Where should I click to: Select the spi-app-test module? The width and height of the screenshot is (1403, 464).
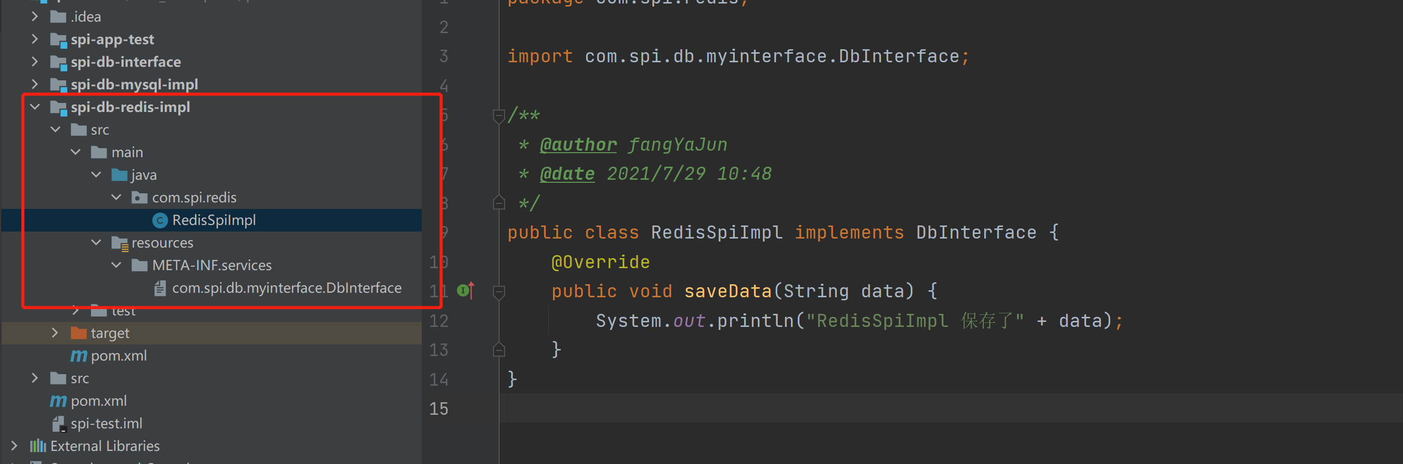point(112,39)
